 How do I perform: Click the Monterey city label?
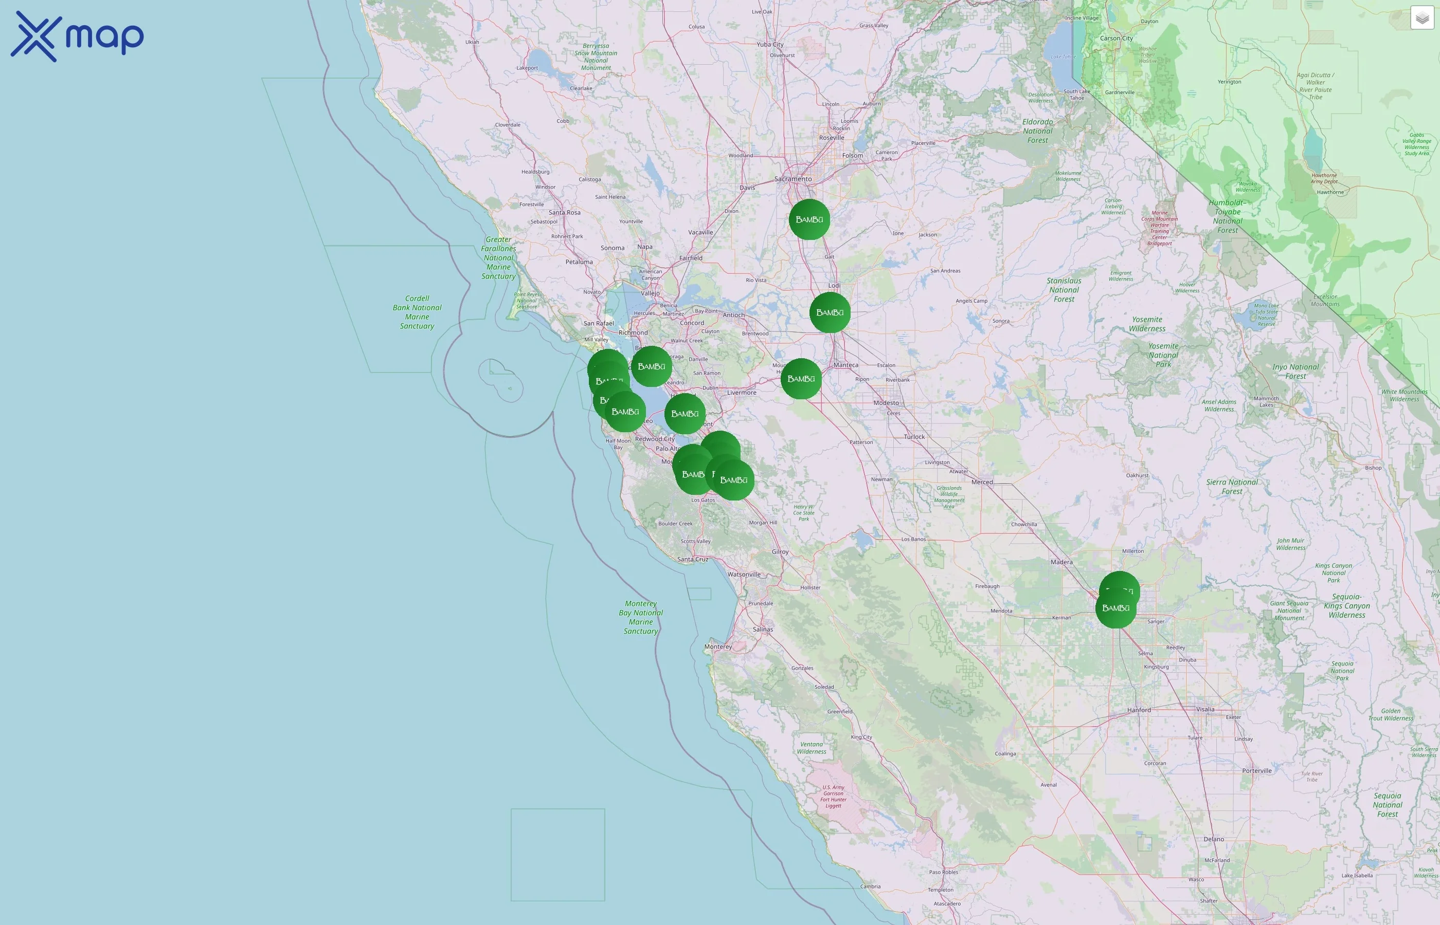click(x=717, y=647)
